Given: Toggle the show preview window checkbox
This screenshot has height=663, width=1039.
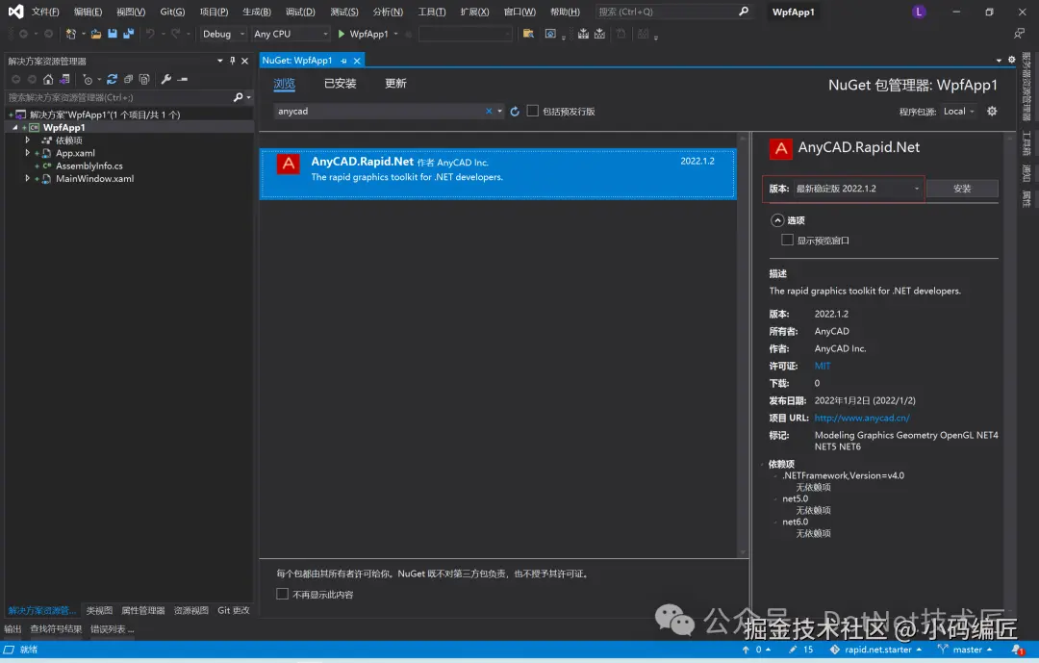Looking at the screenshot, I should tap(787, 240).
